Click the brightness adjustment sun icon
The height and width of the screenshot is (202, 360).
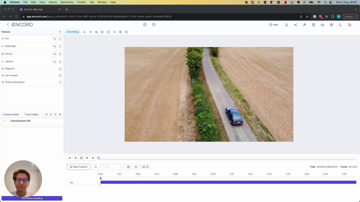(x=90, y=32)
